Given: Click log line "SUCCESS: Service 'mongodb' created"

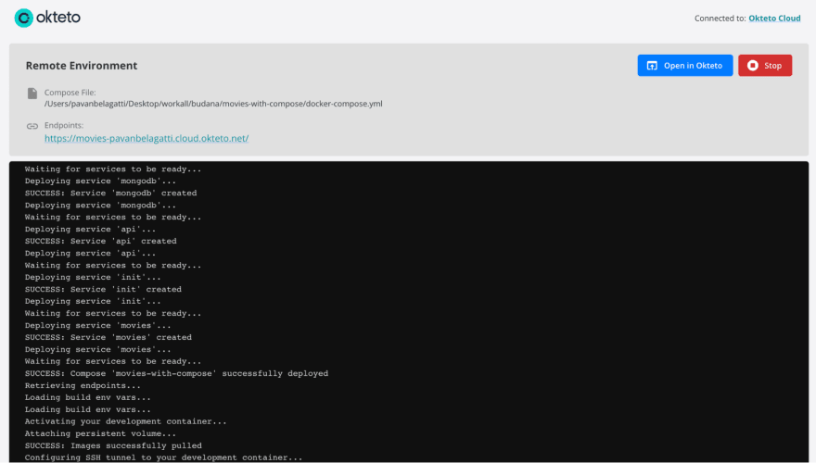Looking at the screenshot, I should (x=111, y=193).
